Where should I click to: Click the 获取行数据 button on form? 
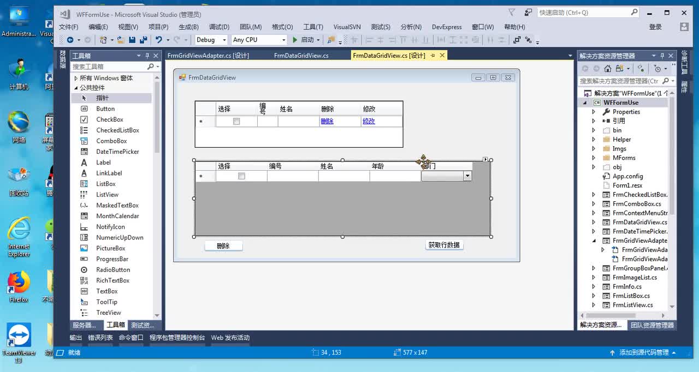coord(444,245)
